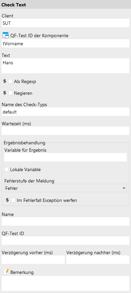Click the Wartezeit (ms) input field
The height and width of the screenshot is (293, 131).
[65, 131]
